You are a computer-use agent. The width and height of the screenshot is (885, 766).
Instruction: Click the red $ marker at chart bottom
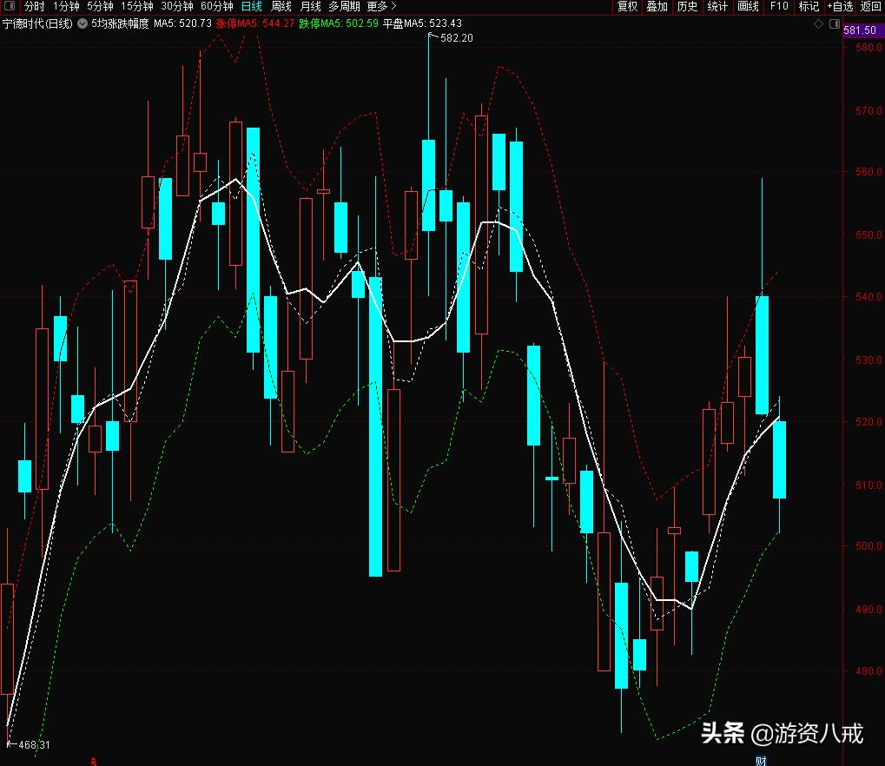click(94, 762)
